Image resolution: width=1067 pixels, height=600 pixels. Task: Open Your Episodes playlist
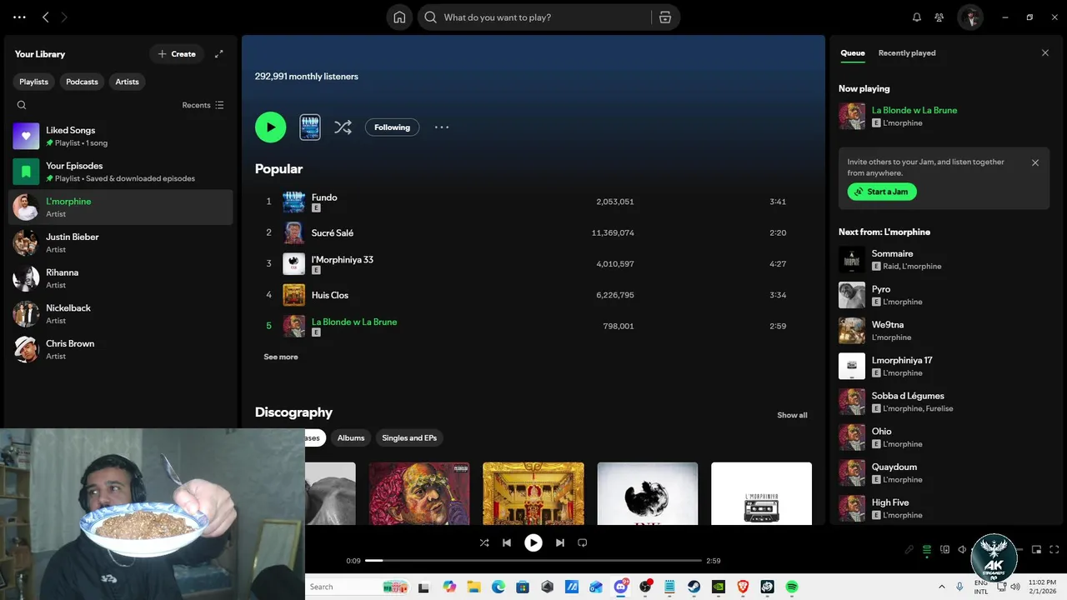click(120, 172)
